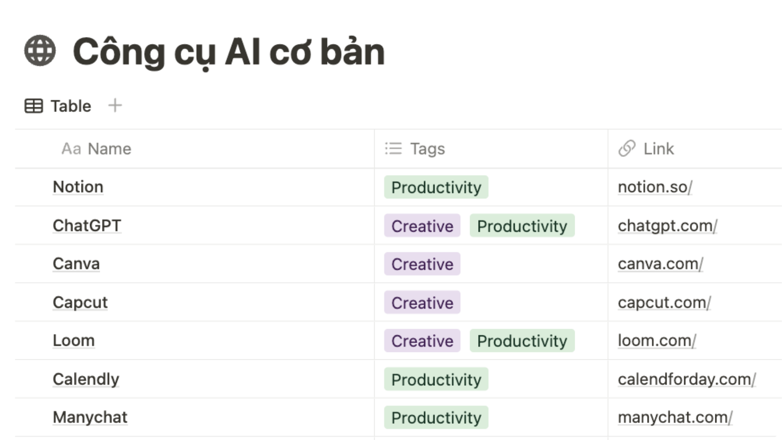Open the Capcut row page
Image resolution: width=782 pixels, height=440 pixels.
[x=80, y=303]
